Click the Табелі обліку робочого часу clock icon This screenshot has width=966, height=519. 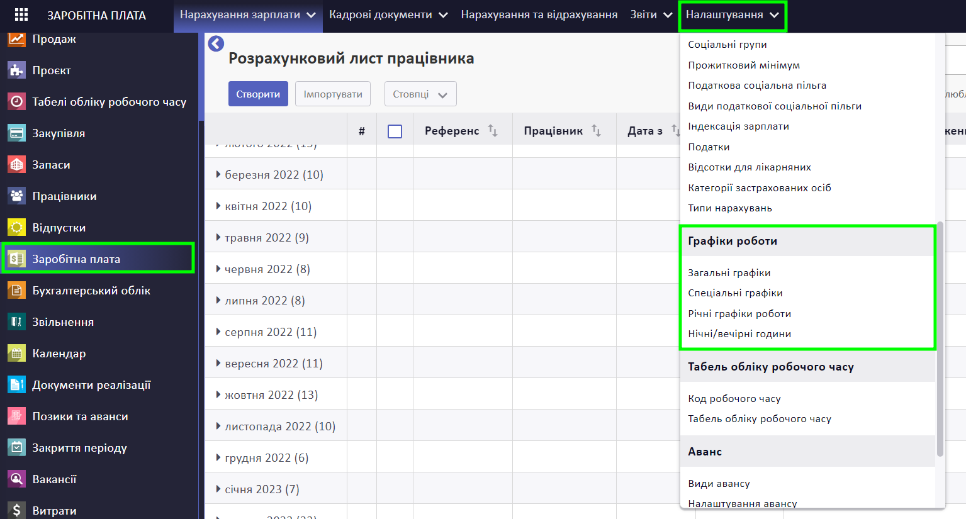17,101
